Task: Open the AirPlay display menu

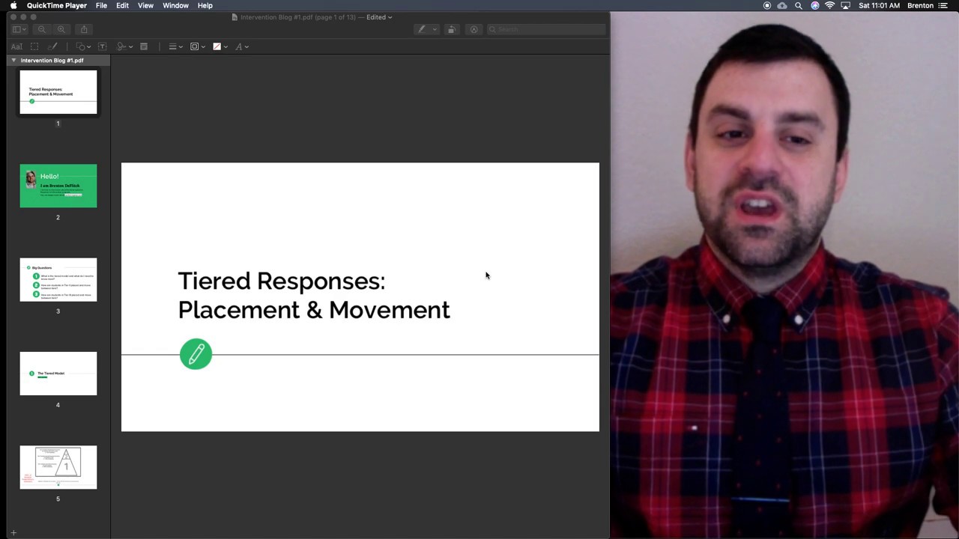Action: coord(845,5)
